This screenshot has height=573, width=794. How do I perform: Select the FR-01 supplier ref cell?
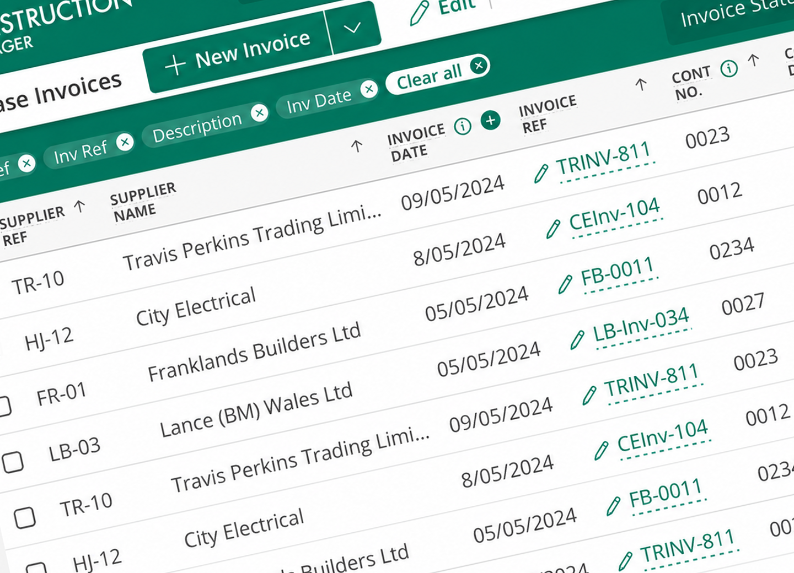62,395
